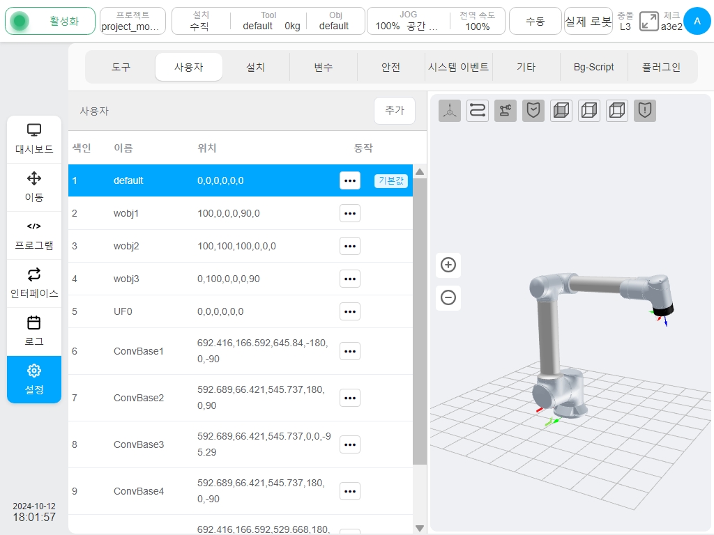Image resolution: width=714 pixels, height=535 pixels.
Task: Open the Other (기타) tab
Action: click(526, 67)
